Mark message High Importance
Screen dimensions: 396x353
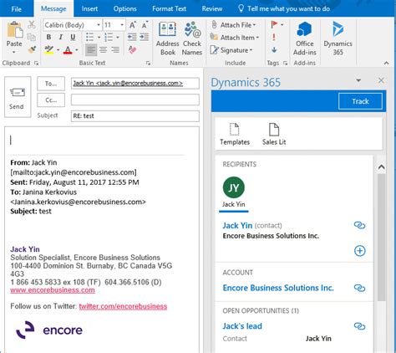274,37
